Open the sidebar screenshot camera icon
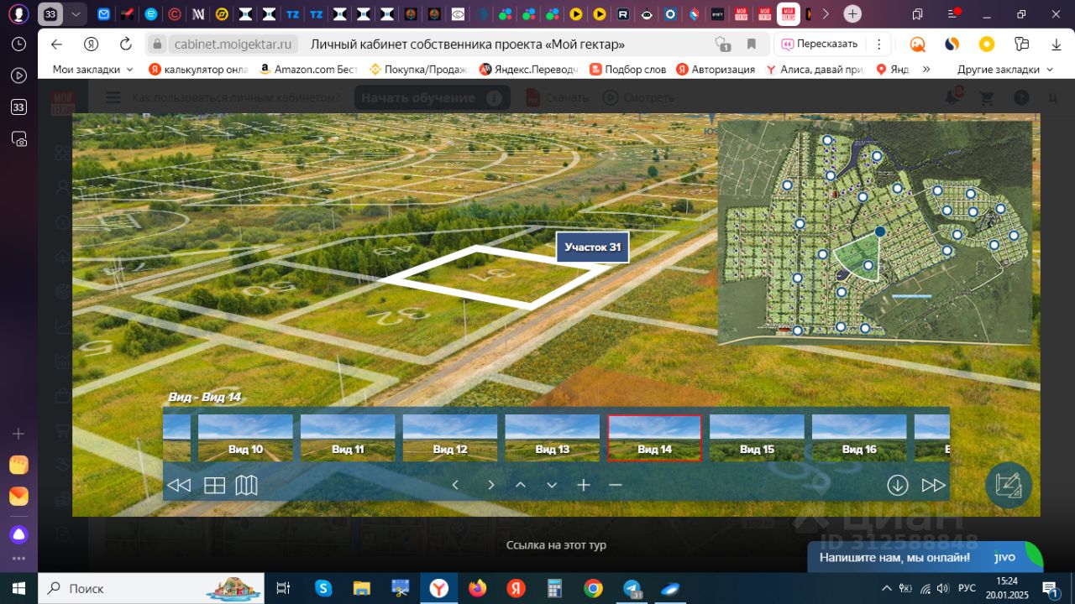Viewport: 1075px width, 604px height. click(x=18, y=138)
